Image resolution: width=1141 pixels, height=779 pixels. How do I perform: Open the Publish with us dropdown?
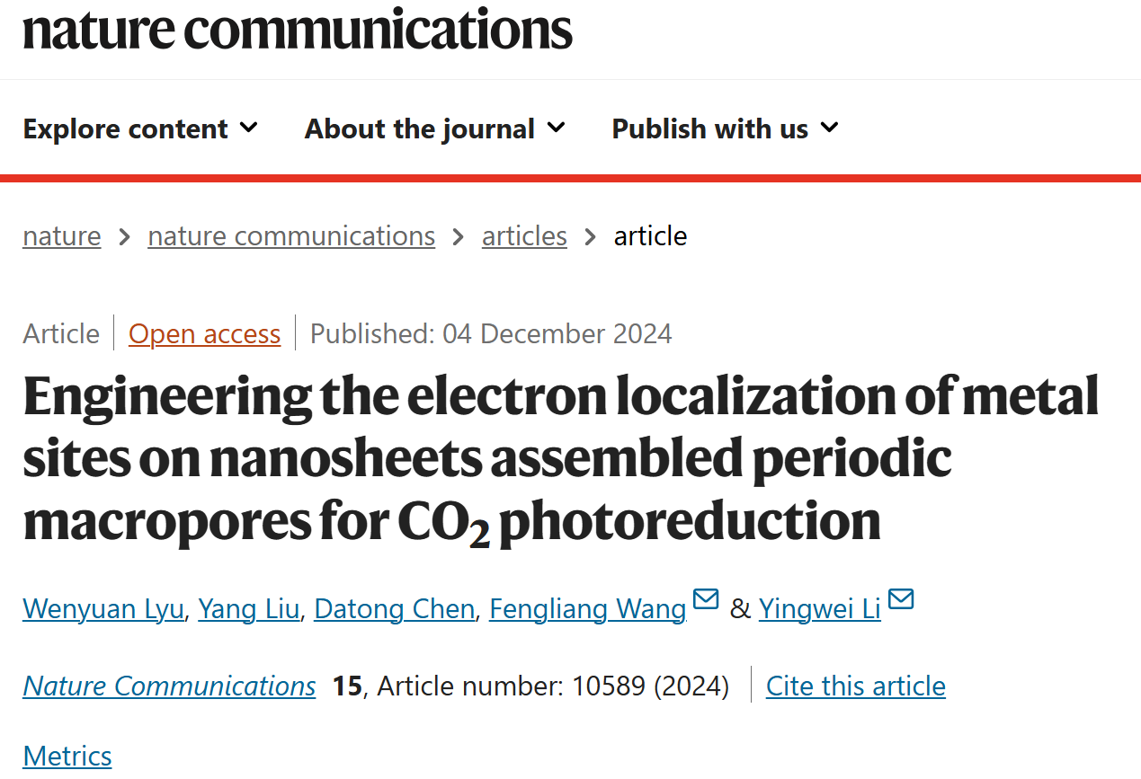726,128
